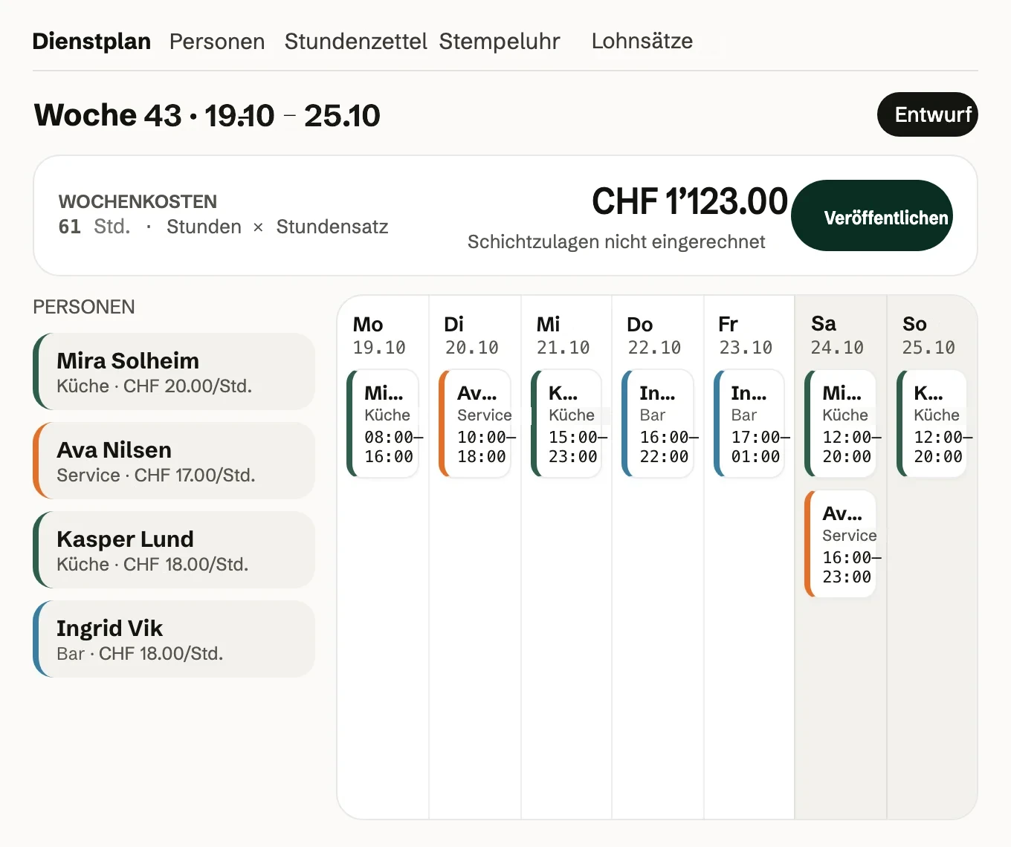Select Mira Solheim in the Personen list
The height and width of the screenshot is (847, 1011).
tap(174, 371)
